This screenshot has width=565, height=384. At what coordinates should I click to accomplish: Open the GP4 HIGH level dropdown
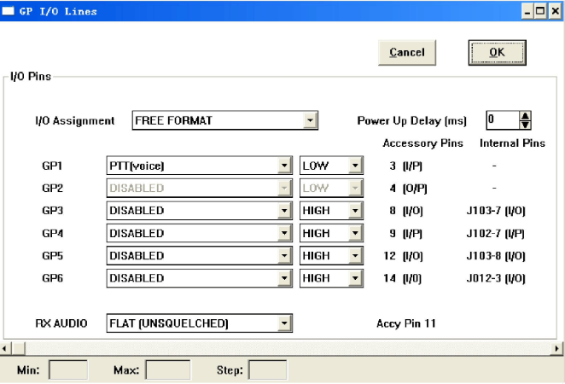coord(354,233)
